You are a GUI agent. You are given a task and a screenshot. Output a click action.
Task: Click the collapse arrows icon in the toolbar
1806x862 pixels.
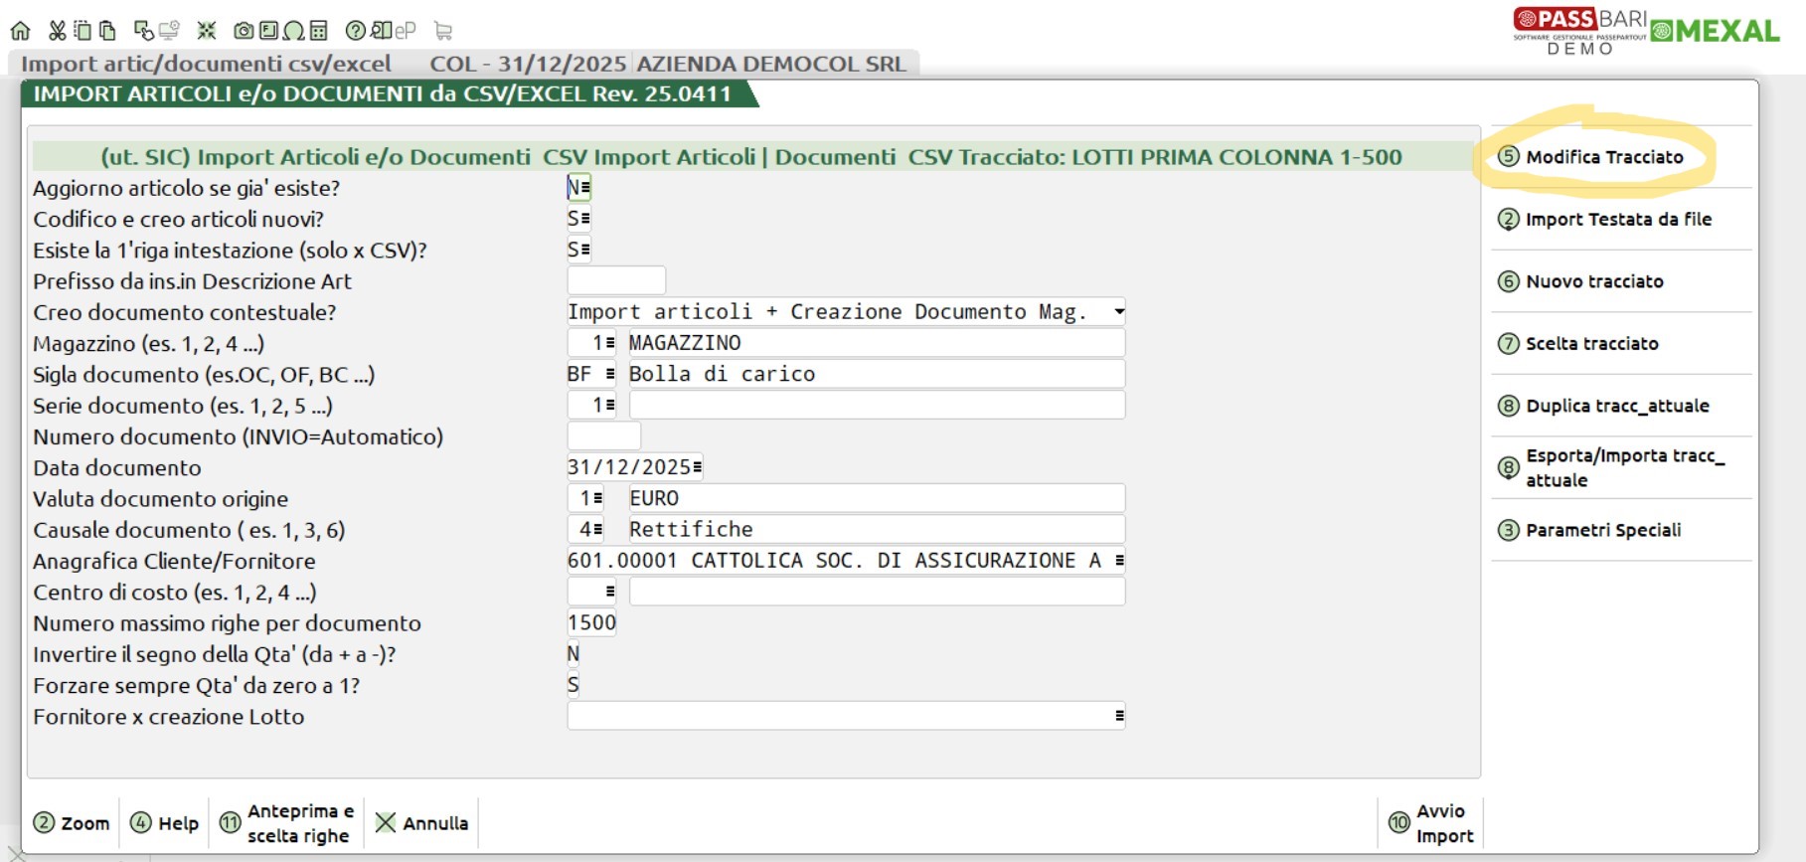[207, 31]
